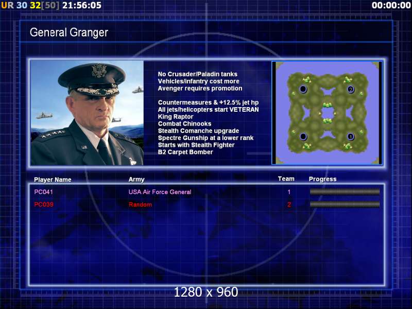Click 'Vehicles/infantry cost more' line

click(x=199, y=81)
